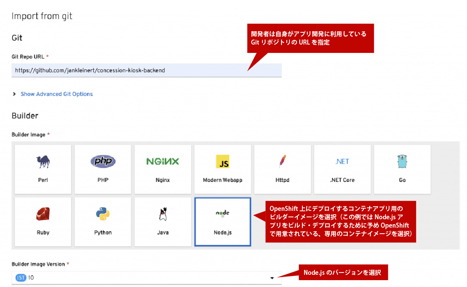Click the Node.js label under the logo

pos(222,232)
